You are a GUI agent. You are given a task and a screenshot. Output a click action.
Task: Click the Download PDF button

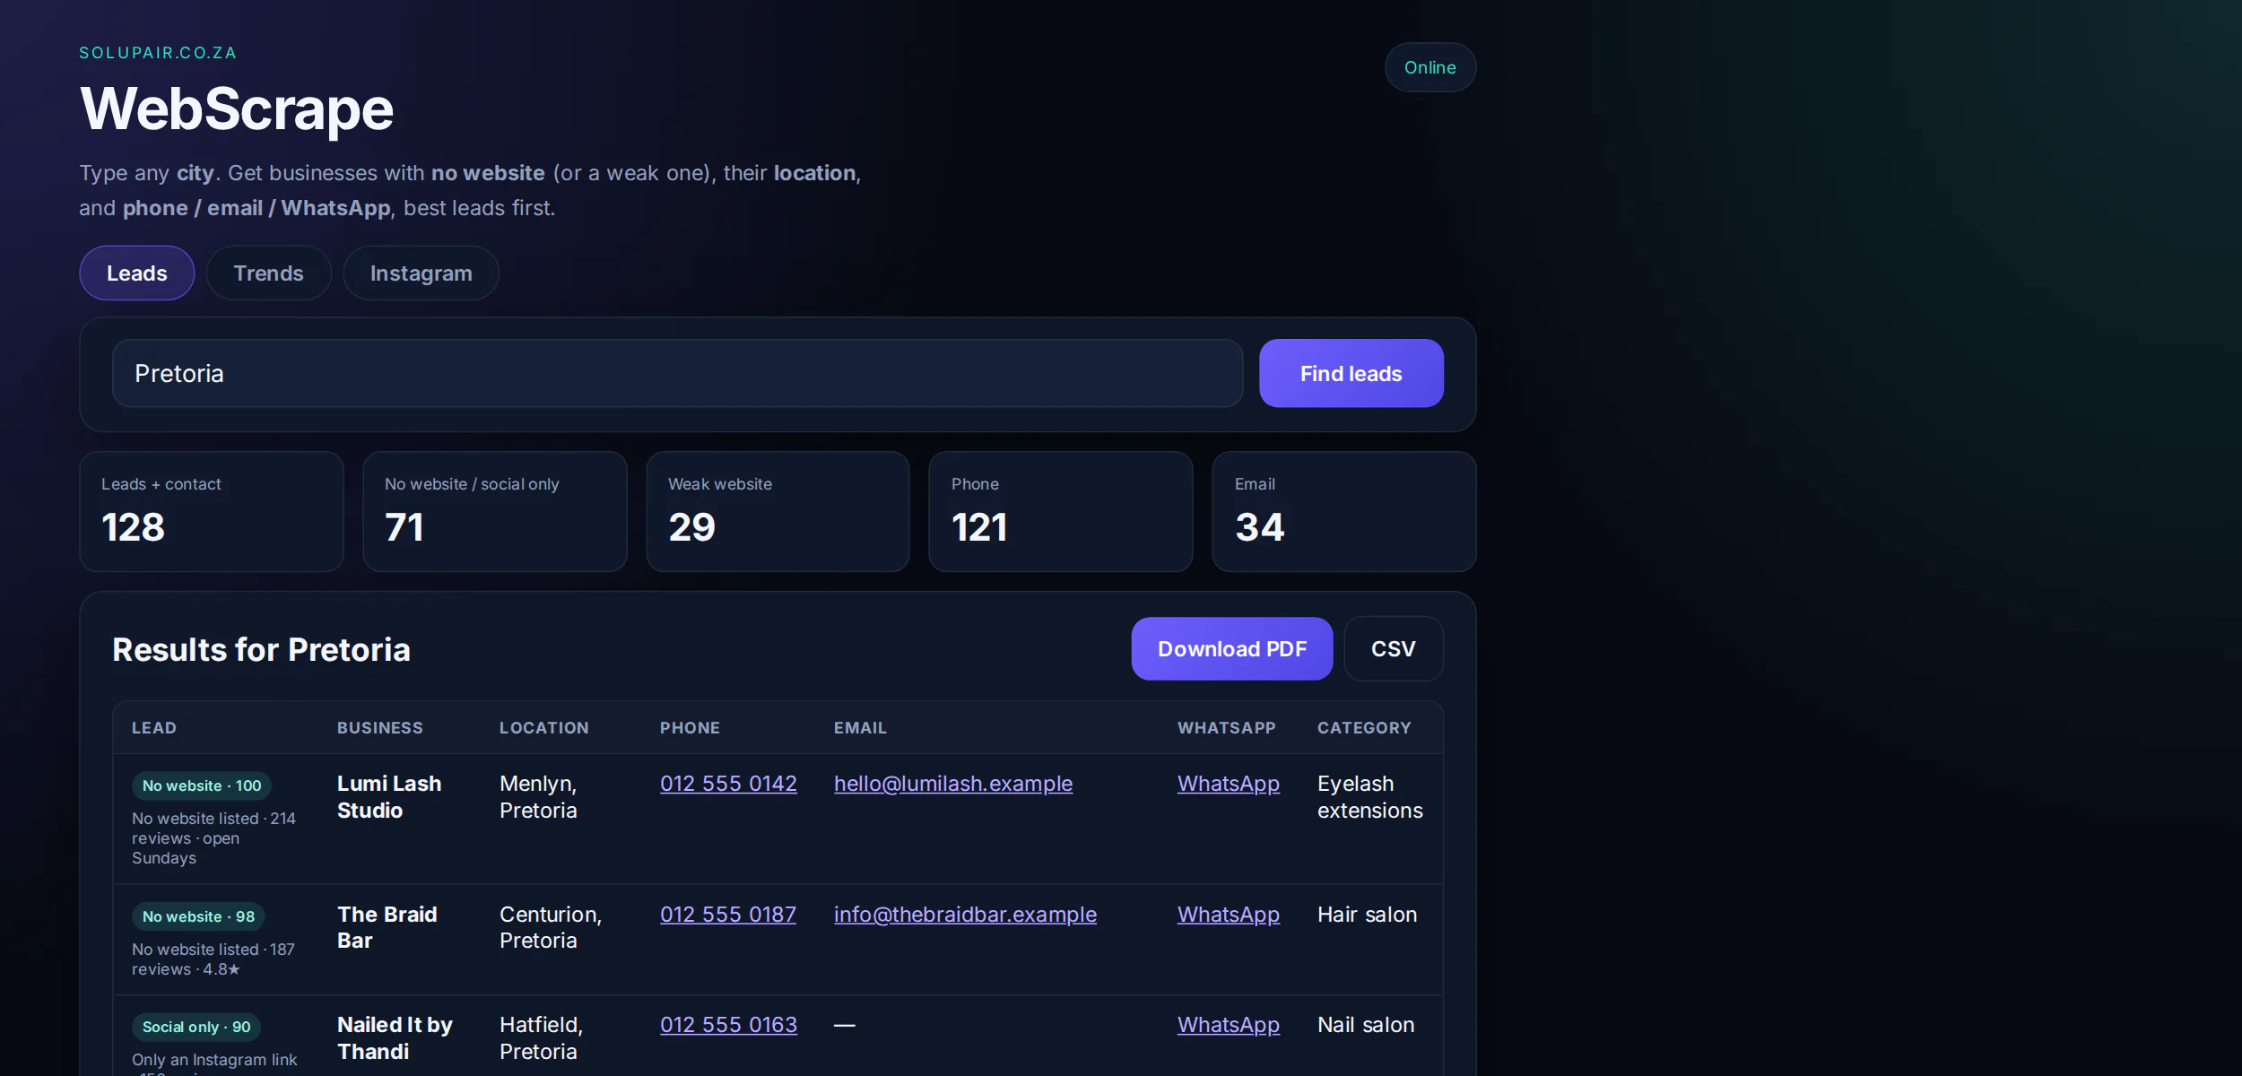pyautogui.click(x=1231, y=648)
